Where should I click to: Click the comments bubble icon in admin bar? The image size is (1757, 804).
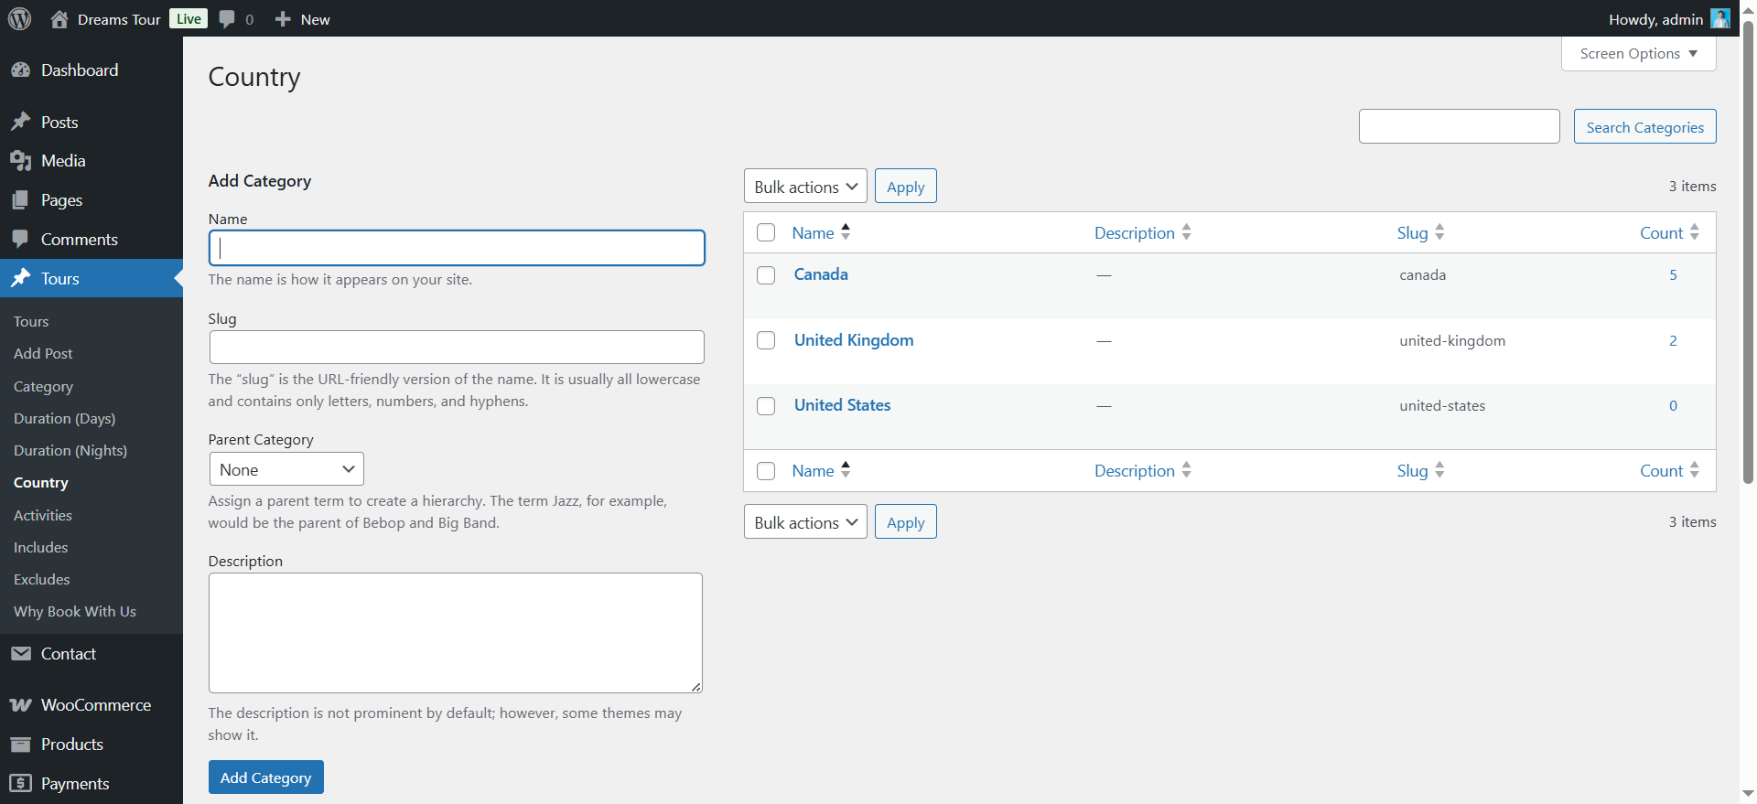pyautogui.click(x=227, y=19)
